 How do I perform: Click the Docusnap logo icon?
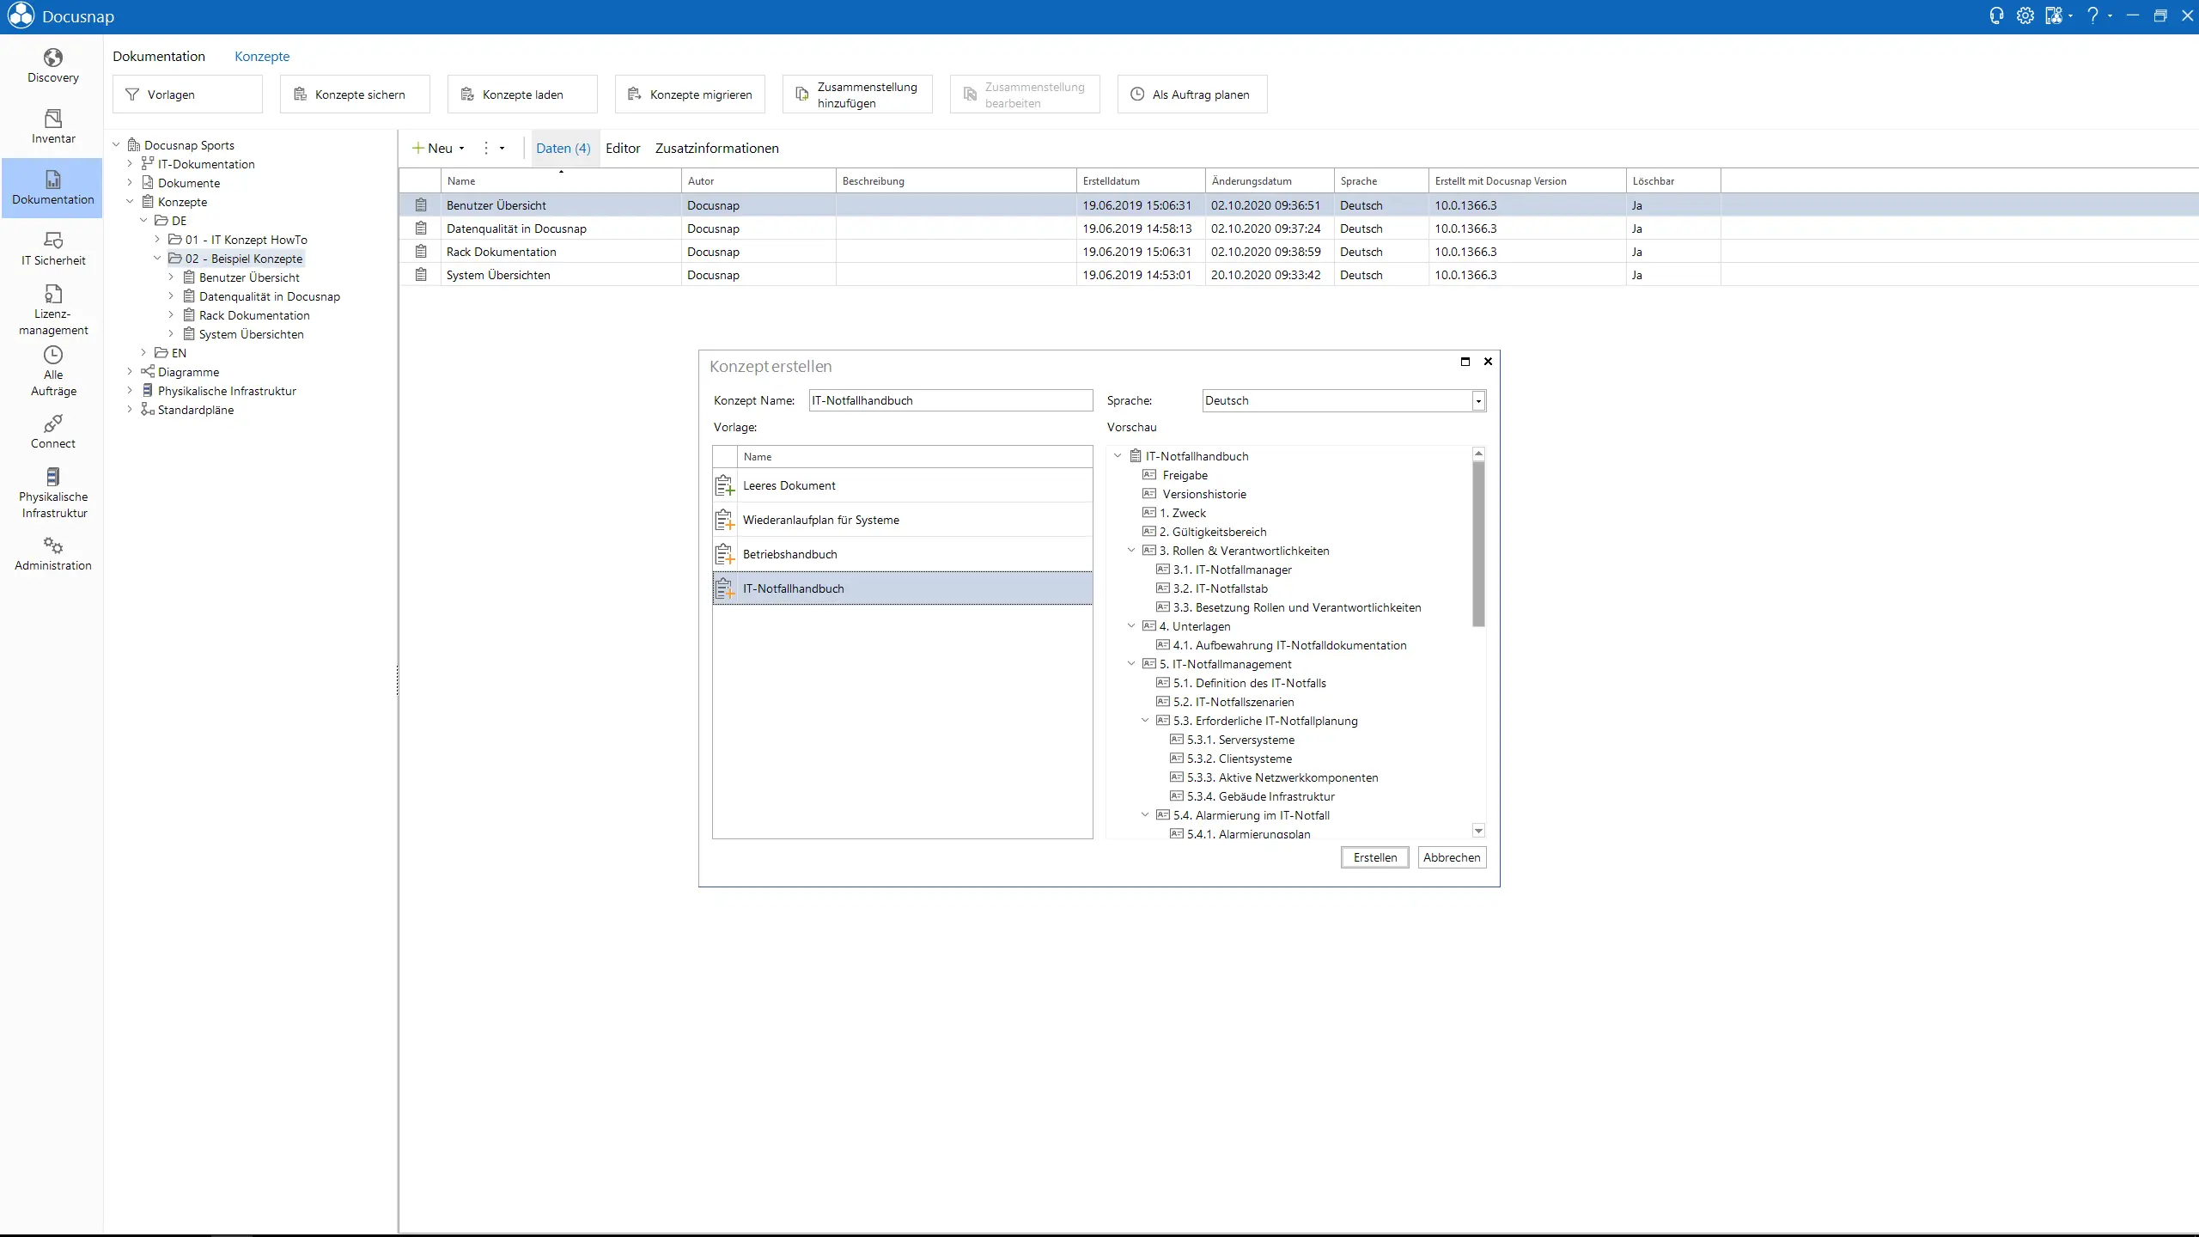pos(21,16)
